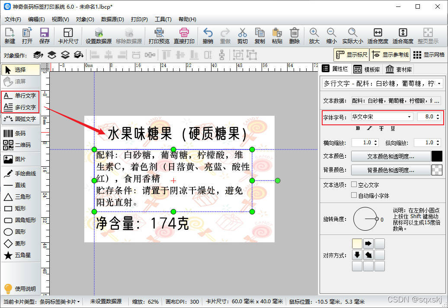Image resolution: width=448 pixels, height=308 pixels.
Task: Select the 圆角矩形 rounded rectangle tool
Action: click(x=20, y=220)
